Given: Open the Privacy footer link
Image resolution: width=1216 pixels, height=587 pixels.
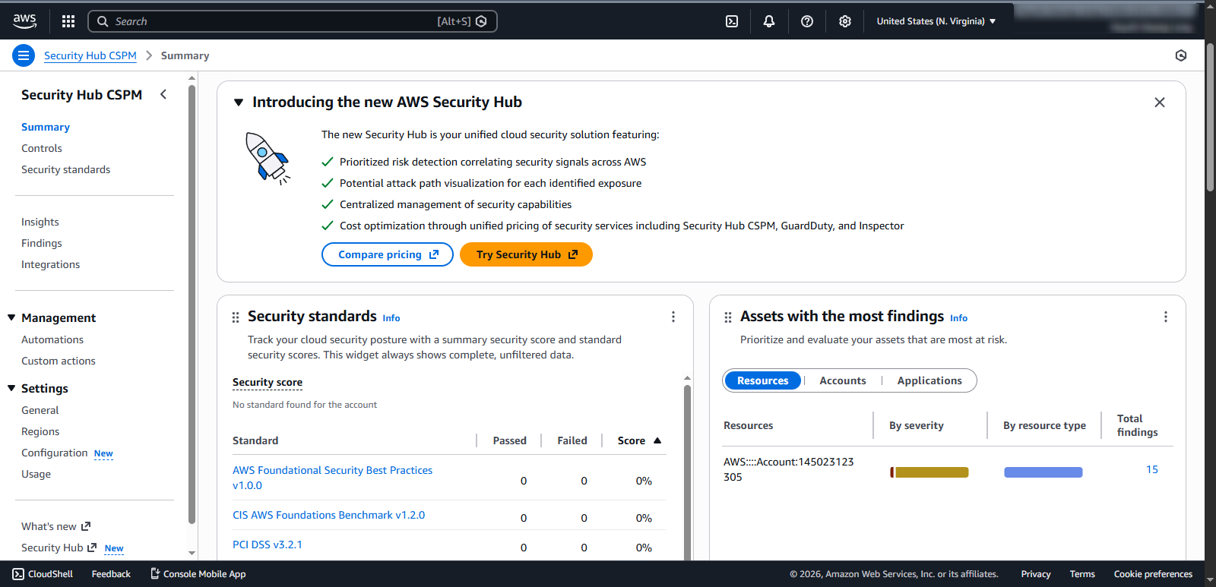Looking at the screenshot, I should tap(1036, 574).
